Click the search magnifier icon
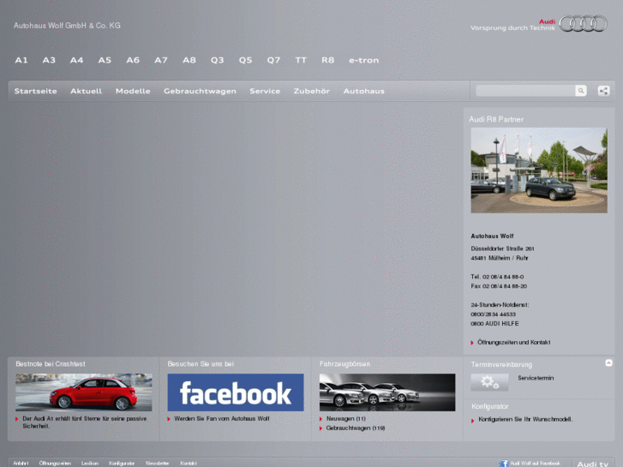Image resolution: width=623 pixels, height=467 pixels. [x=580, y=91]
